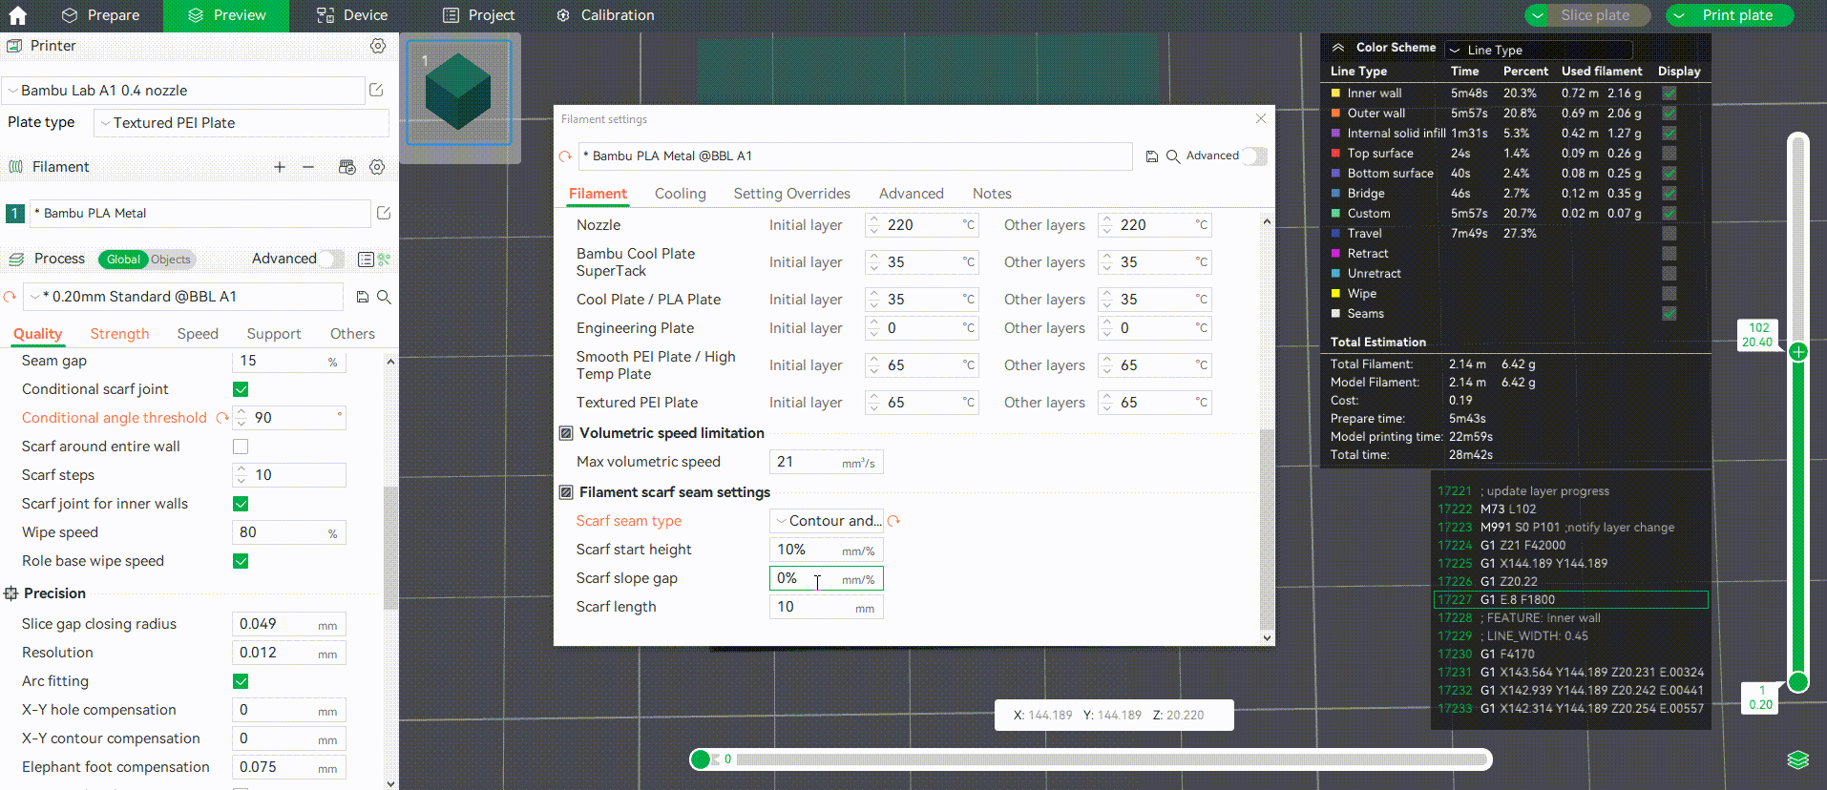The width and height of the screenshot is (1827, 790).
Task: Edit the Bambu PLA Metal filament preset
Action: 384,214
